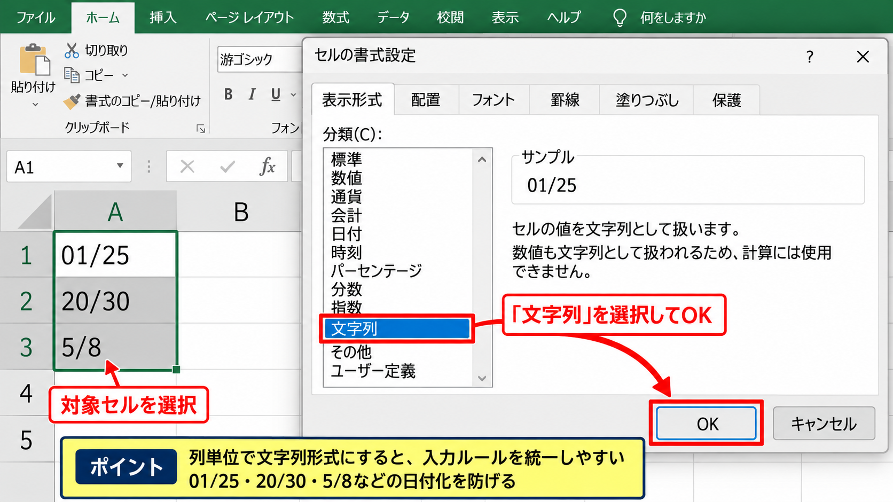Viewport: 893px width, 502px height.
Task: Click category list scroll down arrow
Action: tap(482, 378)
